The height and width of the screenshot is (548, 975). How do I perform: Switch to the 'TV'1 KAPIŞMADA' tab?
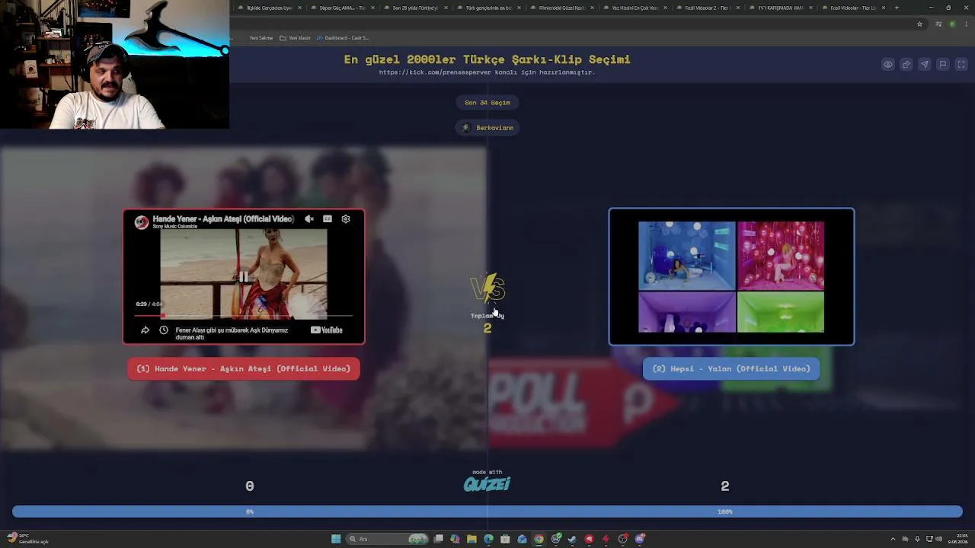(x=780, y=8)
